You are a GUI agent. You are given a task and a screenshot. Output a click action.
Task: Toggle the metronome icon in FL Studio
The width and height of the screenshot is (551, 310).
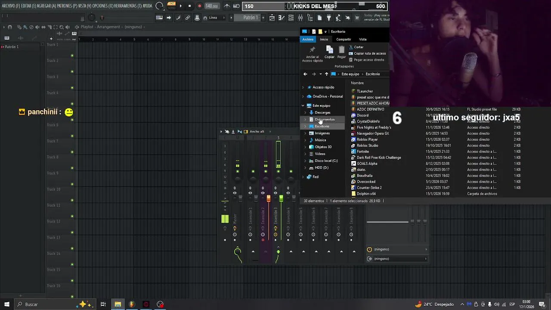(x=227, y=6)
